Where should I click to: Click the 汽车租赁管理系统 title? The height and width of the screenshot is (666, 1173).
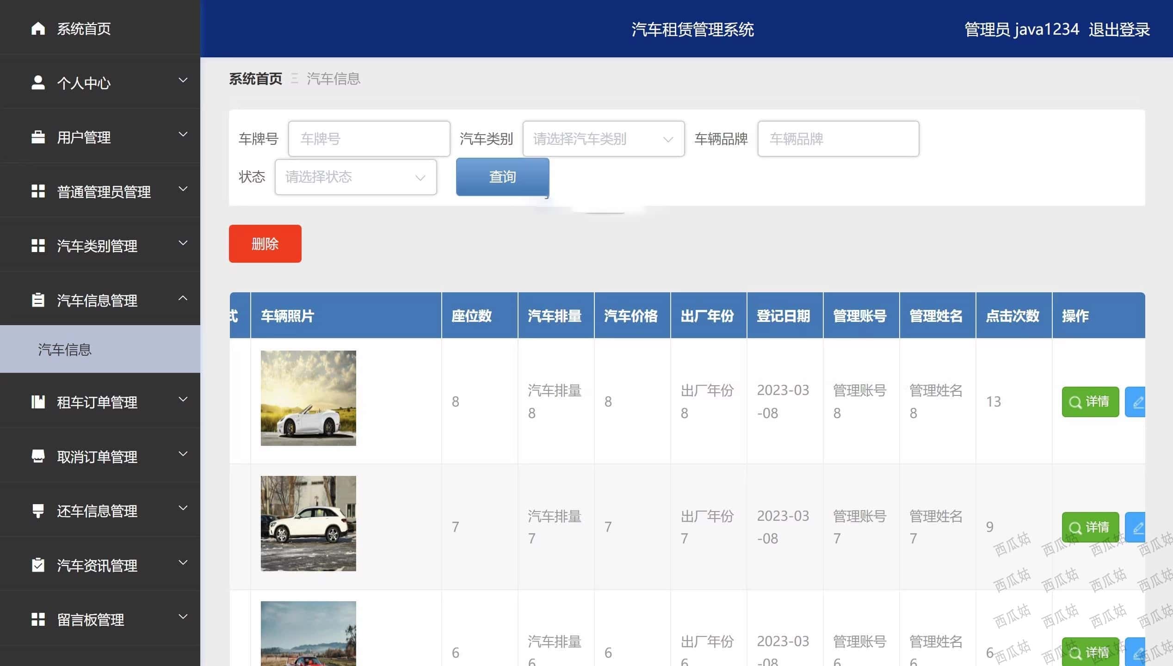692,29
